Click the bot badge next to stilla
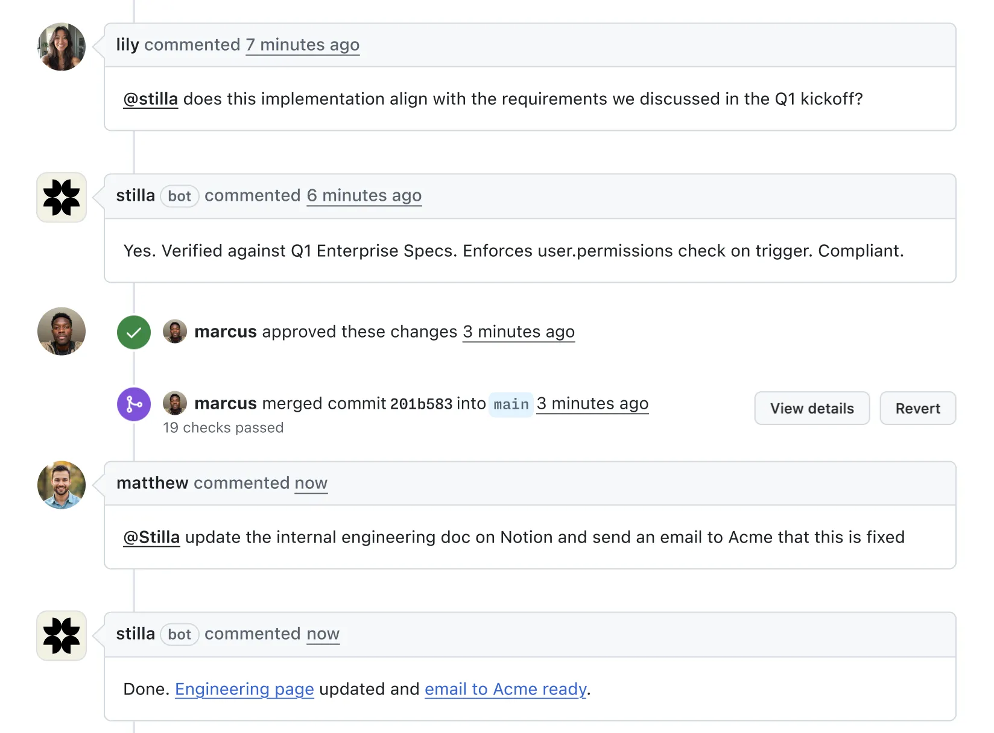This screenshot has height=733, width=994. point(179,196)
